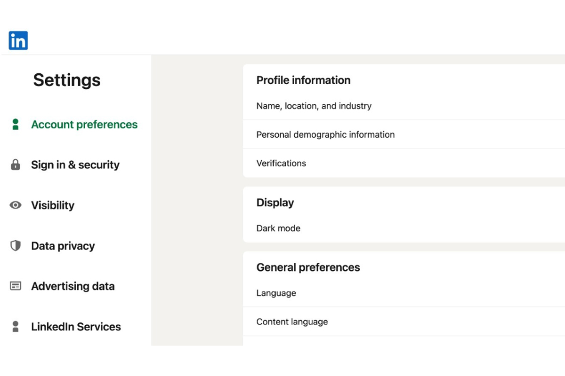The image size is (565, 376).
Task: Click the person icon beside LinkedIn Services
Action: tap(16, 327)
